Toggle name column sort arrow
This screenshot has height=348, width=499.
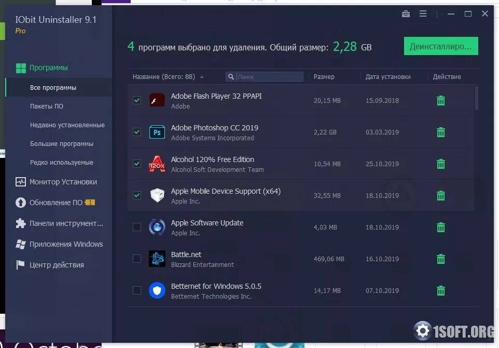point(202,77)
